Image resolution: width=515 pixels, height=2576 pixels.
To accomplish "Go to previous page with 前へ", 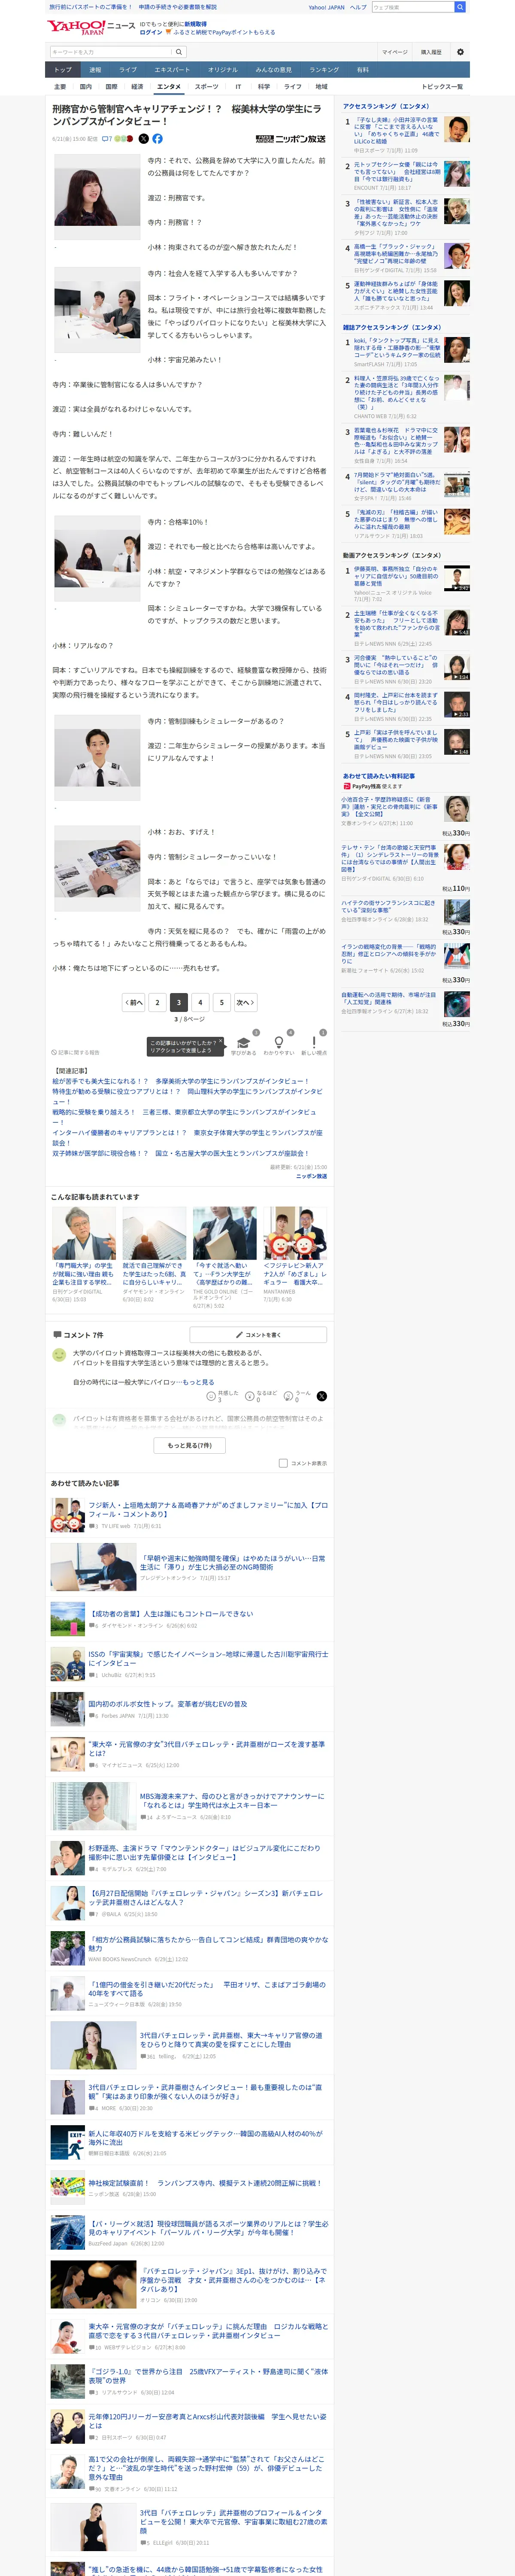I will (x=134, y=1002).
